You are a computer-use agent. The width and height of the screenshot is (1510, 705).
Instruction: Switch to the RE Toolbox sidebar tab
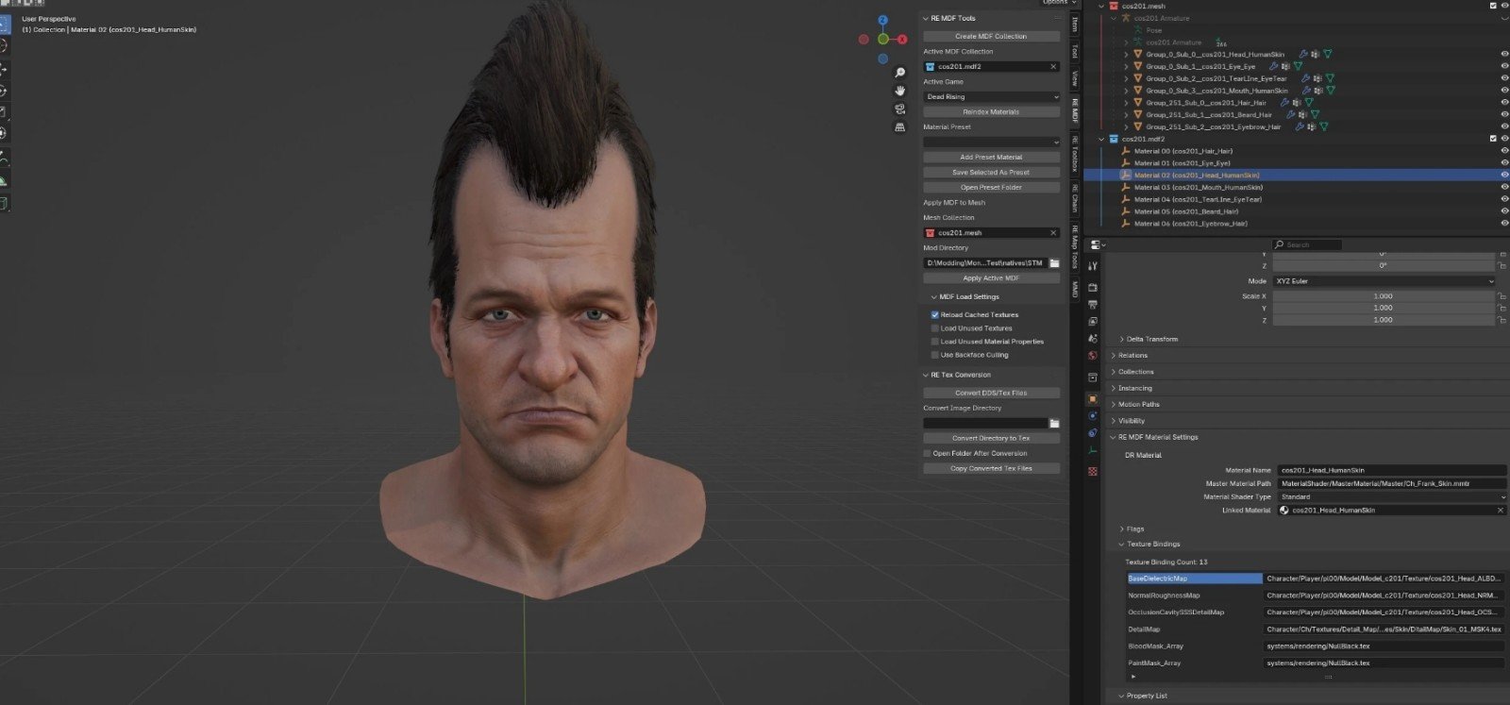coord(1074,154)
